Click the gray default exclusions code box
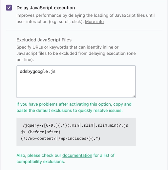 (x=76, y=132)
